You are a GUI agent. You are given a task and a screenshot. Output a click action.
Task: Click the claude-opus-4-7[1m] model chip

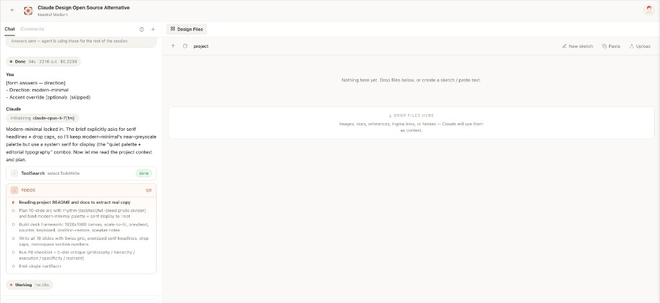[43, 118]
